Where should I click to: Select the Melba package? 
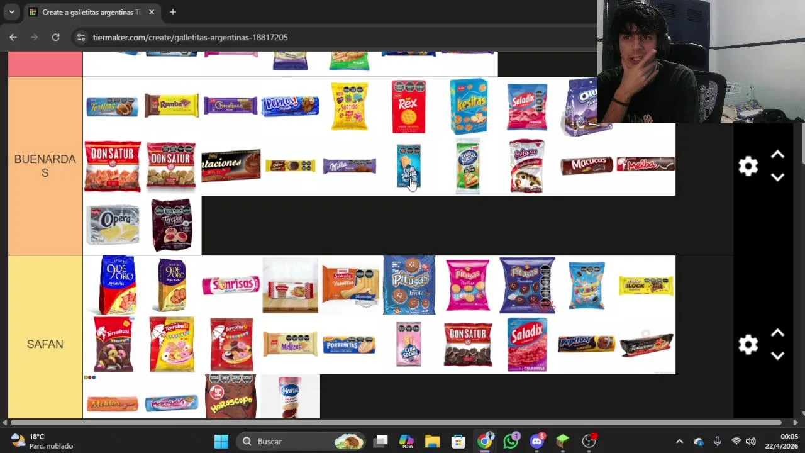(x=646, y=164)
